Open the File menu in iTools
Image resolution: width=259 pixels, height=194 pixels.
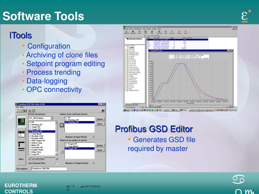point(127,29)
